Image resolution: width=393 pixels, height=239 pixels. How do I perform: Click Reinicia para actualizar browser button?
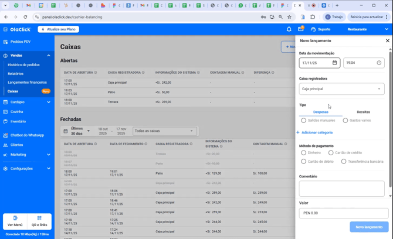click(x=369, y=17)
